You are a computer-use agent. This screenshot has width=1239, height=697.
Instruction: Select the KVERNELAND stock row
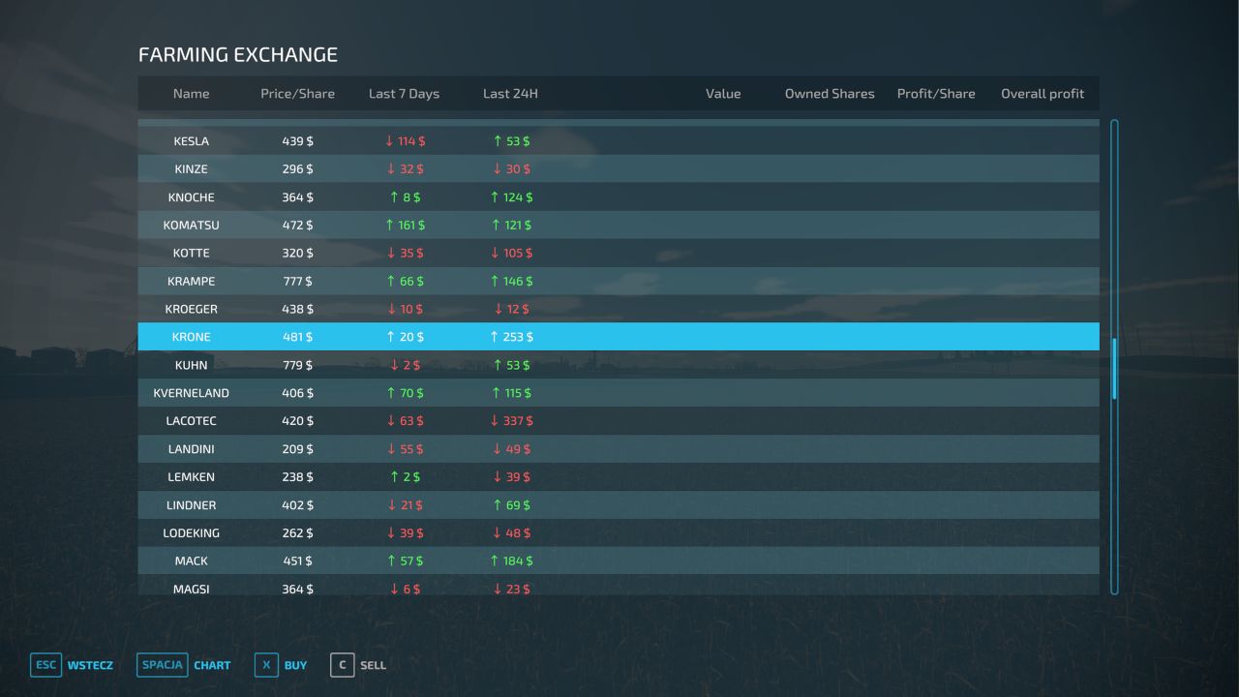click(x=619, y=394)
